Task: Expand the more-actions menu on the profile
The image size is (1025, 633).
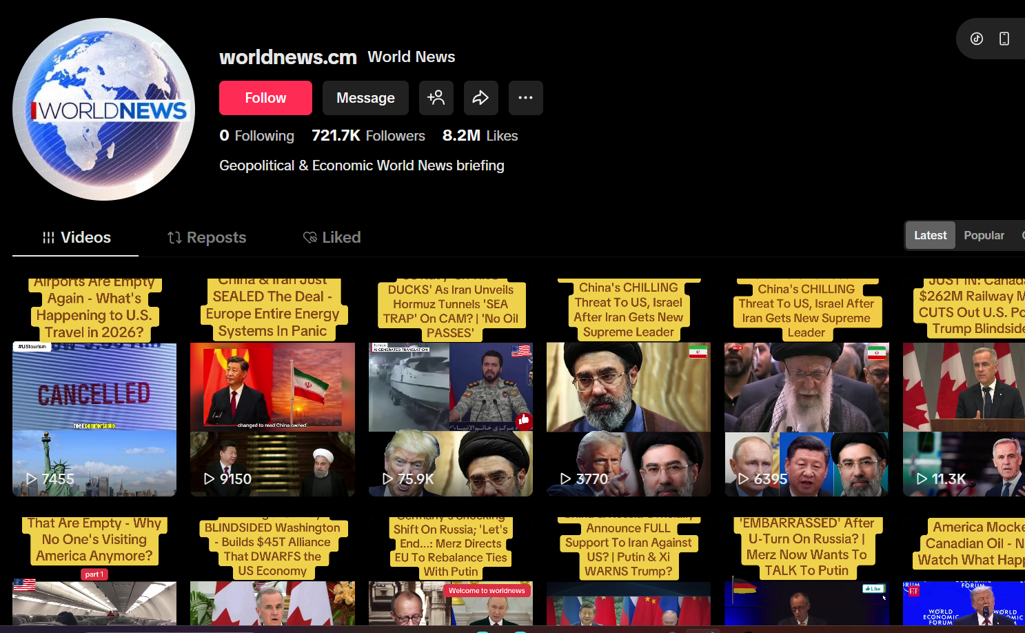Action: pyautogui.click(x=525, y=98)
